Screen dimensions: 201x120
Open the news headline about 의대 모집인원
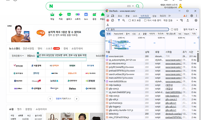point(62,55)
